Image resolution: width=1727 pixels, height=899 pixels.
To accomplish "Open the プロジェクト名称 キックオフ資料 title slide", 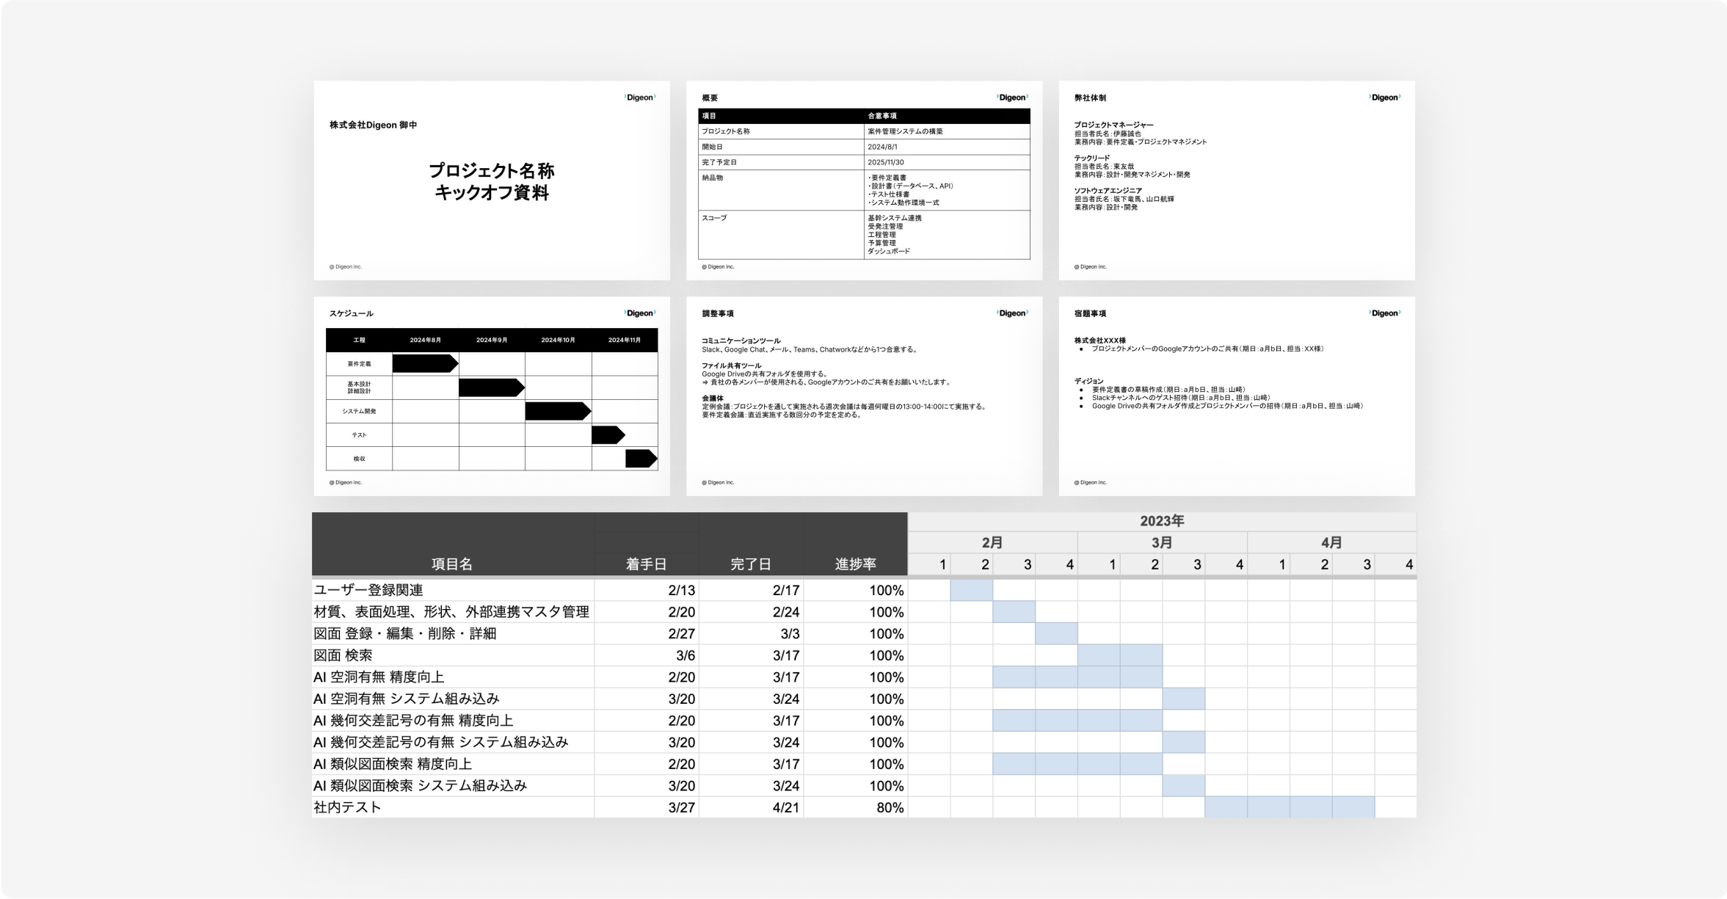I will click(492, 181).
